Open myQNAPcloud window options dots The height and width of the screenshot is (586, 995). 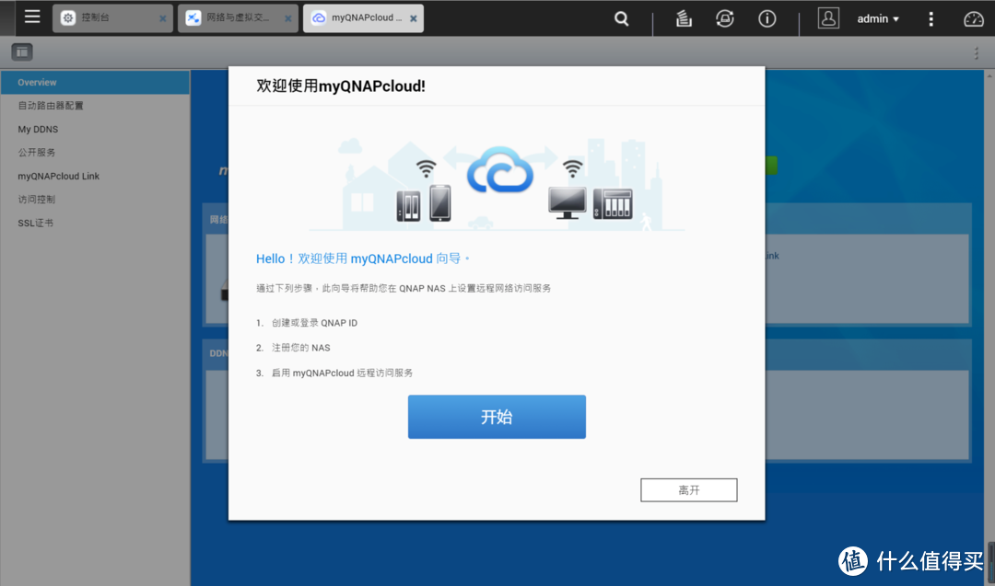977,53
